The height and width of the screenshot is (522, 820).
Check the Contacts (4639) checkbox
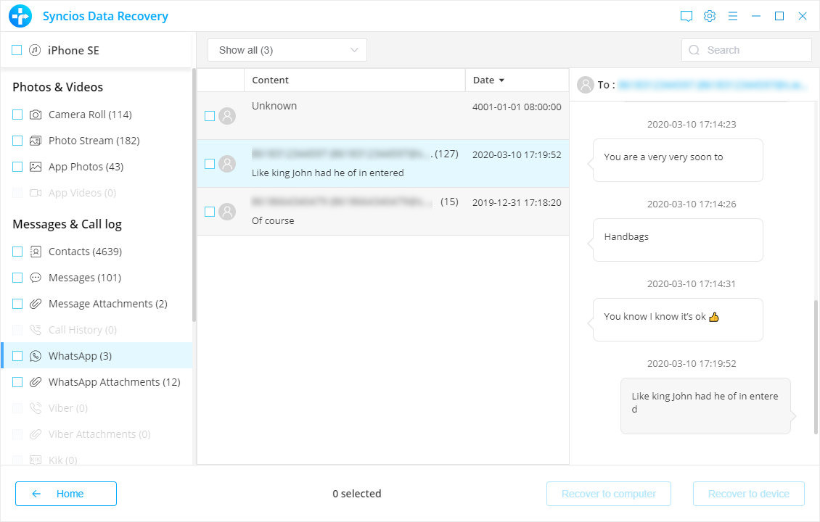click(17, 252)
